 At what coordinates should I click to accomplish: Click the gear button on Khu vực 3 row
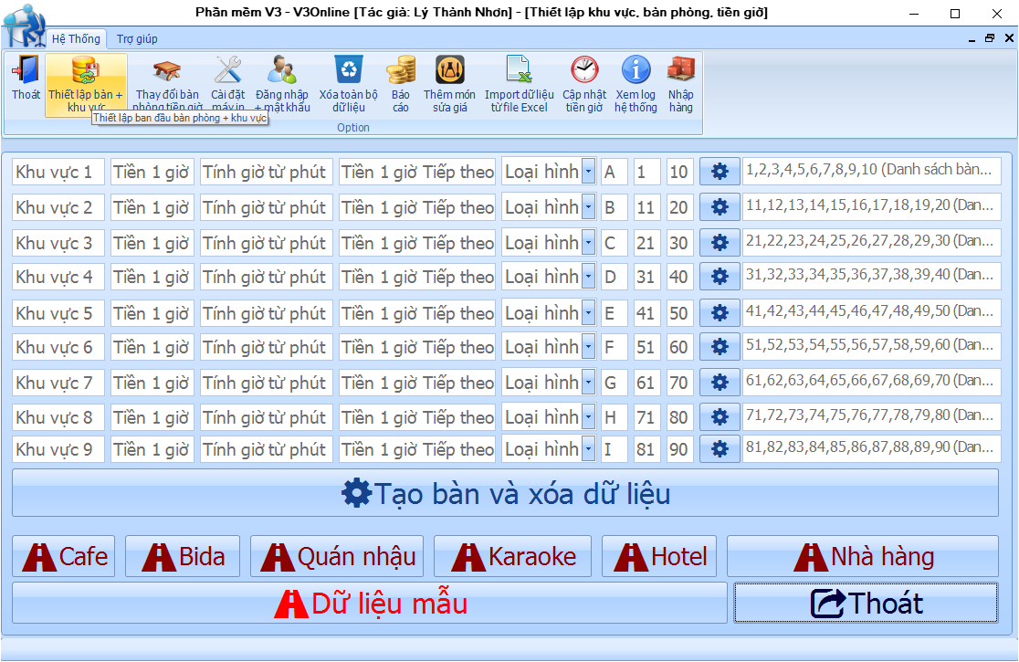pyautogui.click(x=719, y=241)
